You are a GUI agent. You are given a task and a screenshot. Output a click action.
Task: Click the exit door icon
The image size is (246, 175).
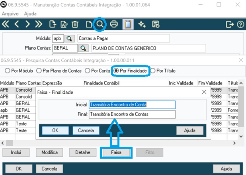(x=230, y=24)
